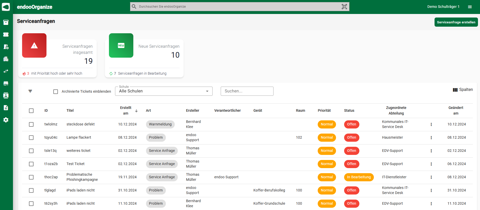Click Warnmeldung chip in first row
This screenshot has width=480, height=210.
coord(160,124)
